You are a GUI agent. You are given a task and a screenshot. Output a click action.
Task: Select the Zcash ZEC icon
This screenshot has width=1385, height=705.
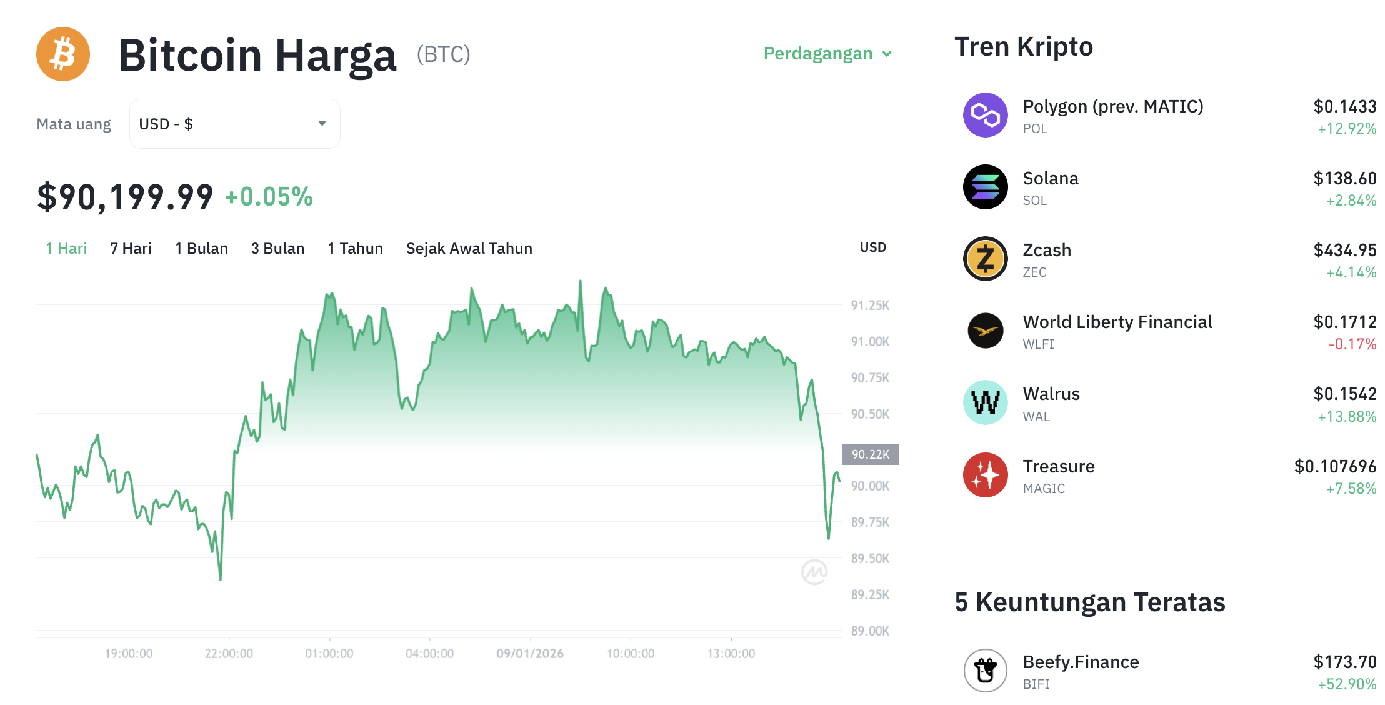pos(984,259)
